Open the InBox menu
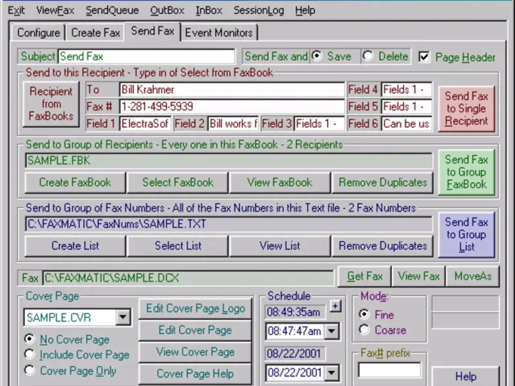515x386 pixels. (x=209, y=10)
